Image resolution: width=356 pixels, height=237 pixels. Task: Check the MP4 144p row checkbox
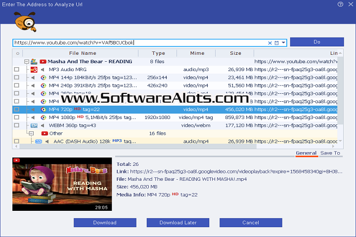pos(17,78)
